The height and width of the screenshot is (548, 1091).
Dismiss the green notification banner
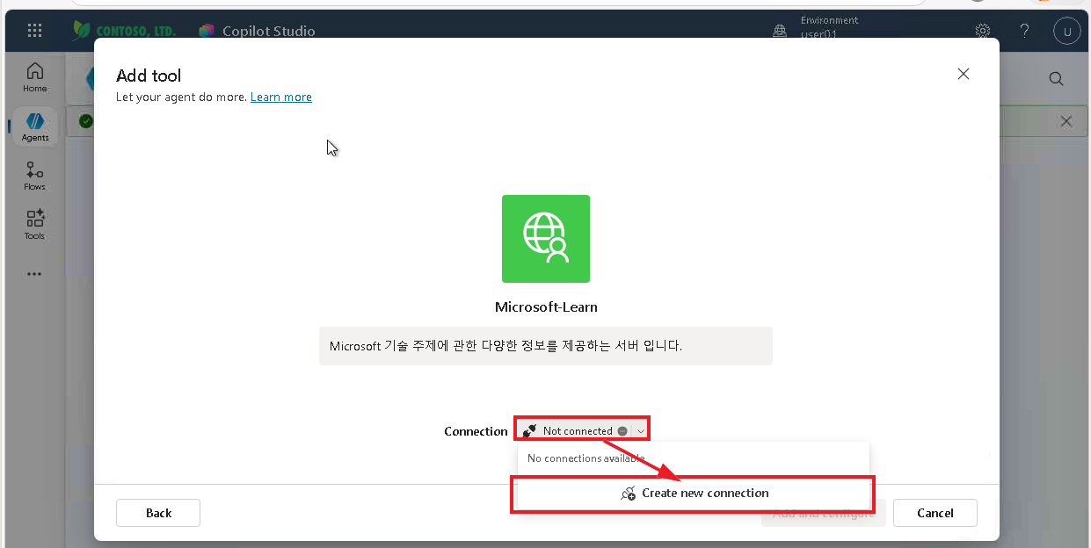pyautogui.click(x=1066, y=121)
